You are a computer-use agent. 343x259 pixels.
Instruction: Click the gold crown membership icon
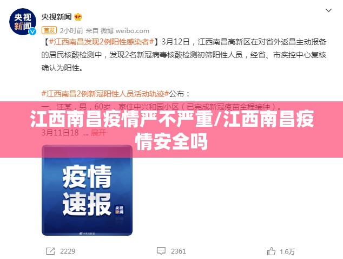coord(78,17)
